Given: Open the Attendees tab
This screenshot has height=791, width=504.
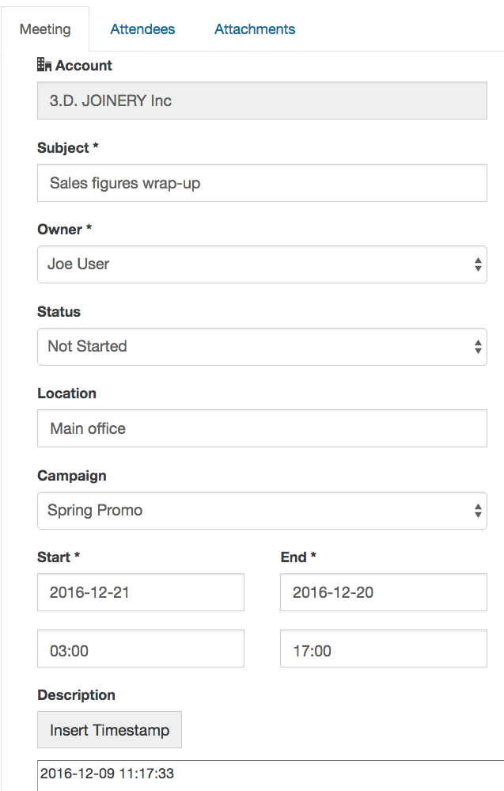Looking at the screenshot, I should [x=142, y=29].
